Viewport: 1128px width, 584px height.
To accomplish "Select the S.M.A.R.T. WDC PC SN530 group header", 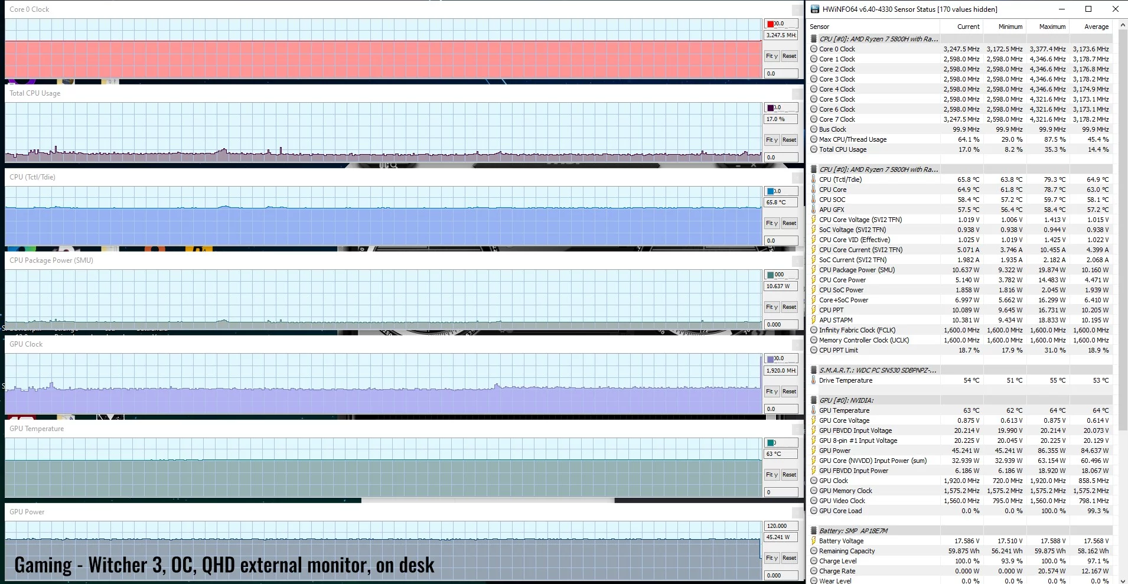I will 878,370.
